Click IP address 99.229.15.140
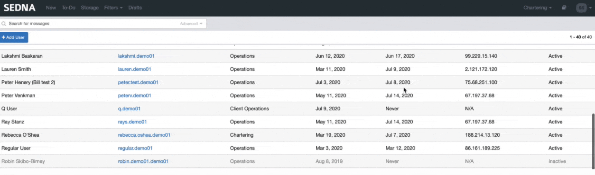This screenshot has width=595, height=175. [x=481, y=56]
